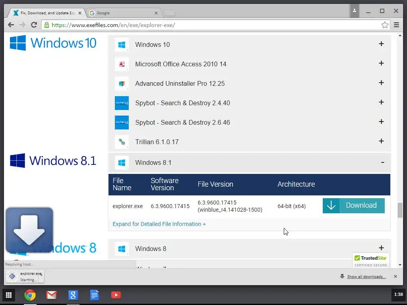Click Windows 8.1 row logo icon
The height and width of the screenshot is (305, 407).
pyautogui.click(x=122, y=162)
